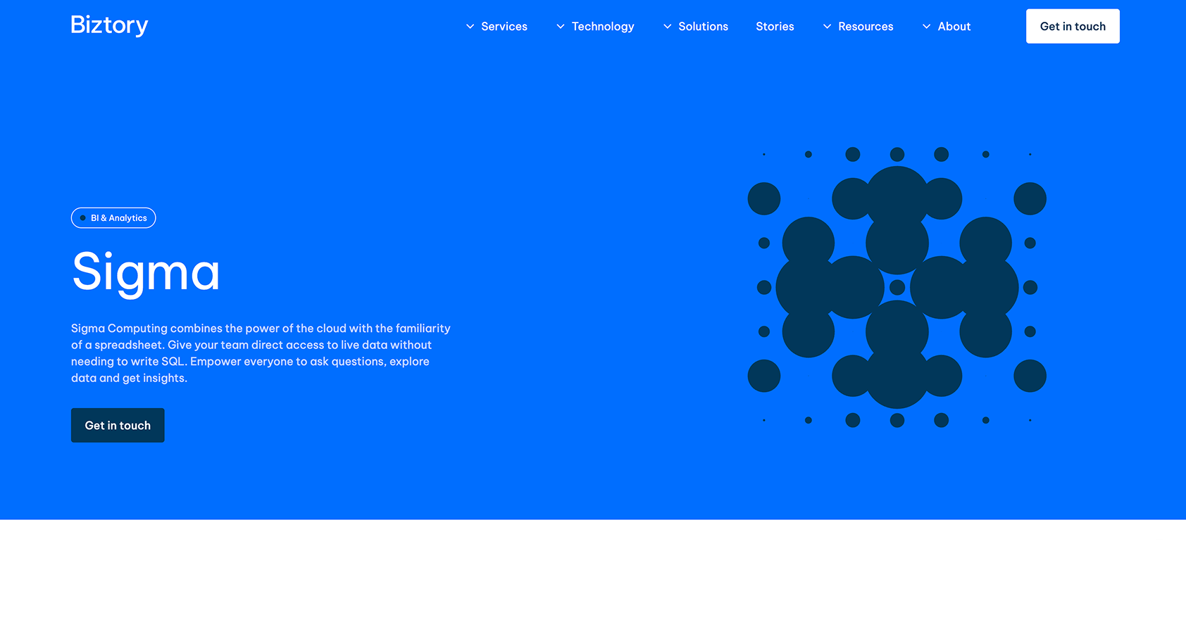
Task: Click the dark Get in touch button
Action: tap(118, 426)
